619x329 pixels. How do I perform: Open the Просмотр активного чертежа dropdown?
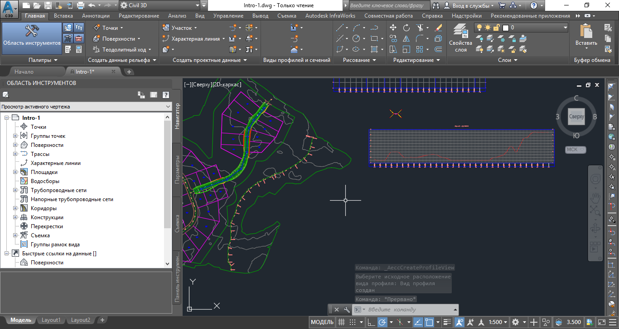pos(86,107)
